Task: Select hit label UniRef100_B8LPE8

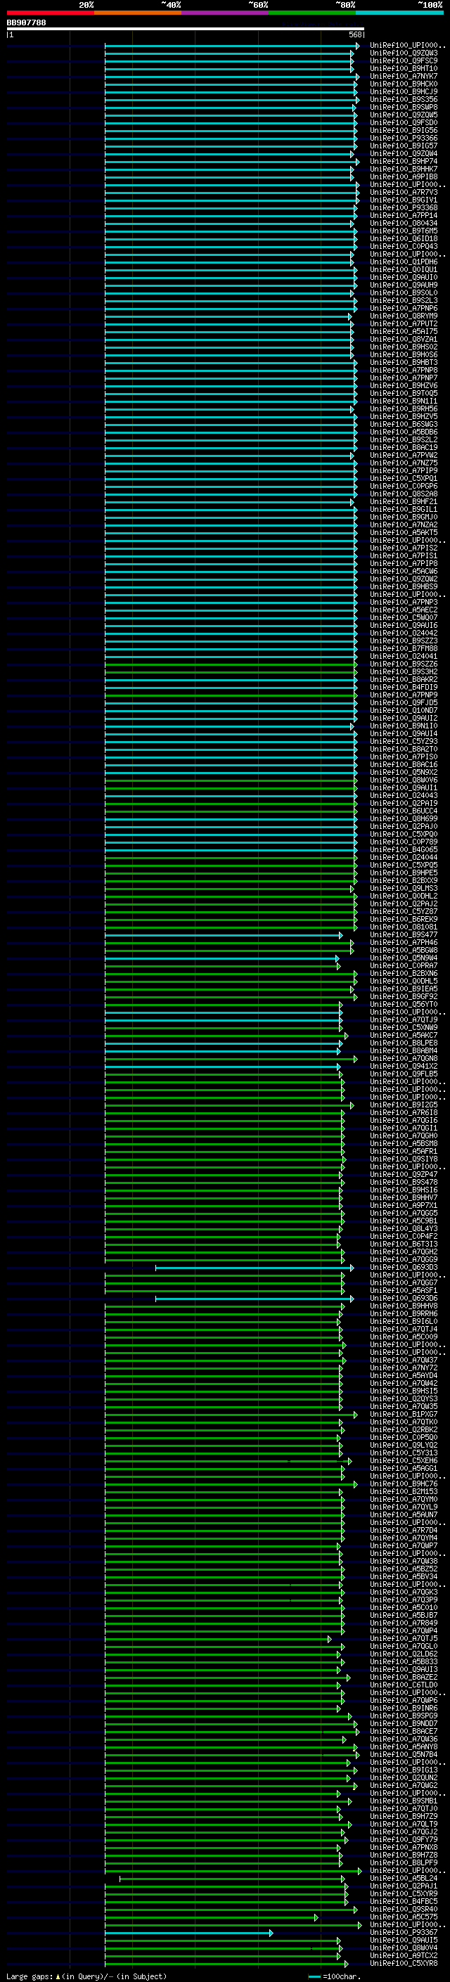Action: 404,1043
